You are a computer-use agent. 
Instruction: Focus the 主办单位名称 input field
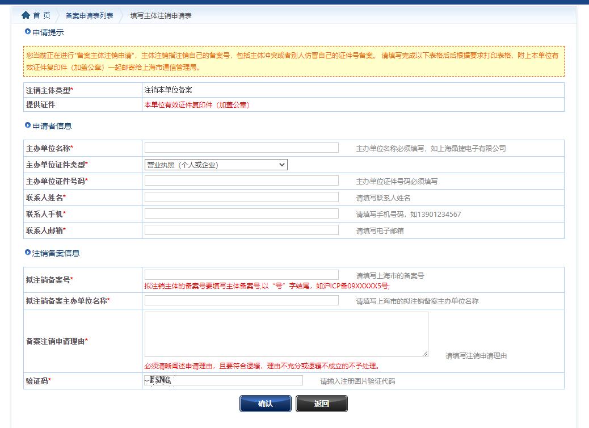point(241,148)
